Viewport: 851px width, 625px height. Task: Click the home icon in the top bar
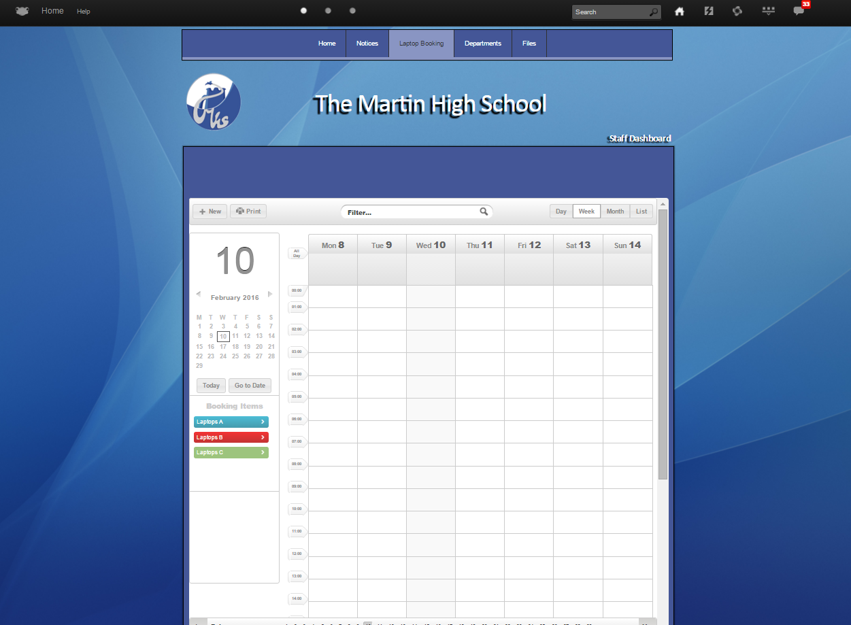[x=679, y=11]
